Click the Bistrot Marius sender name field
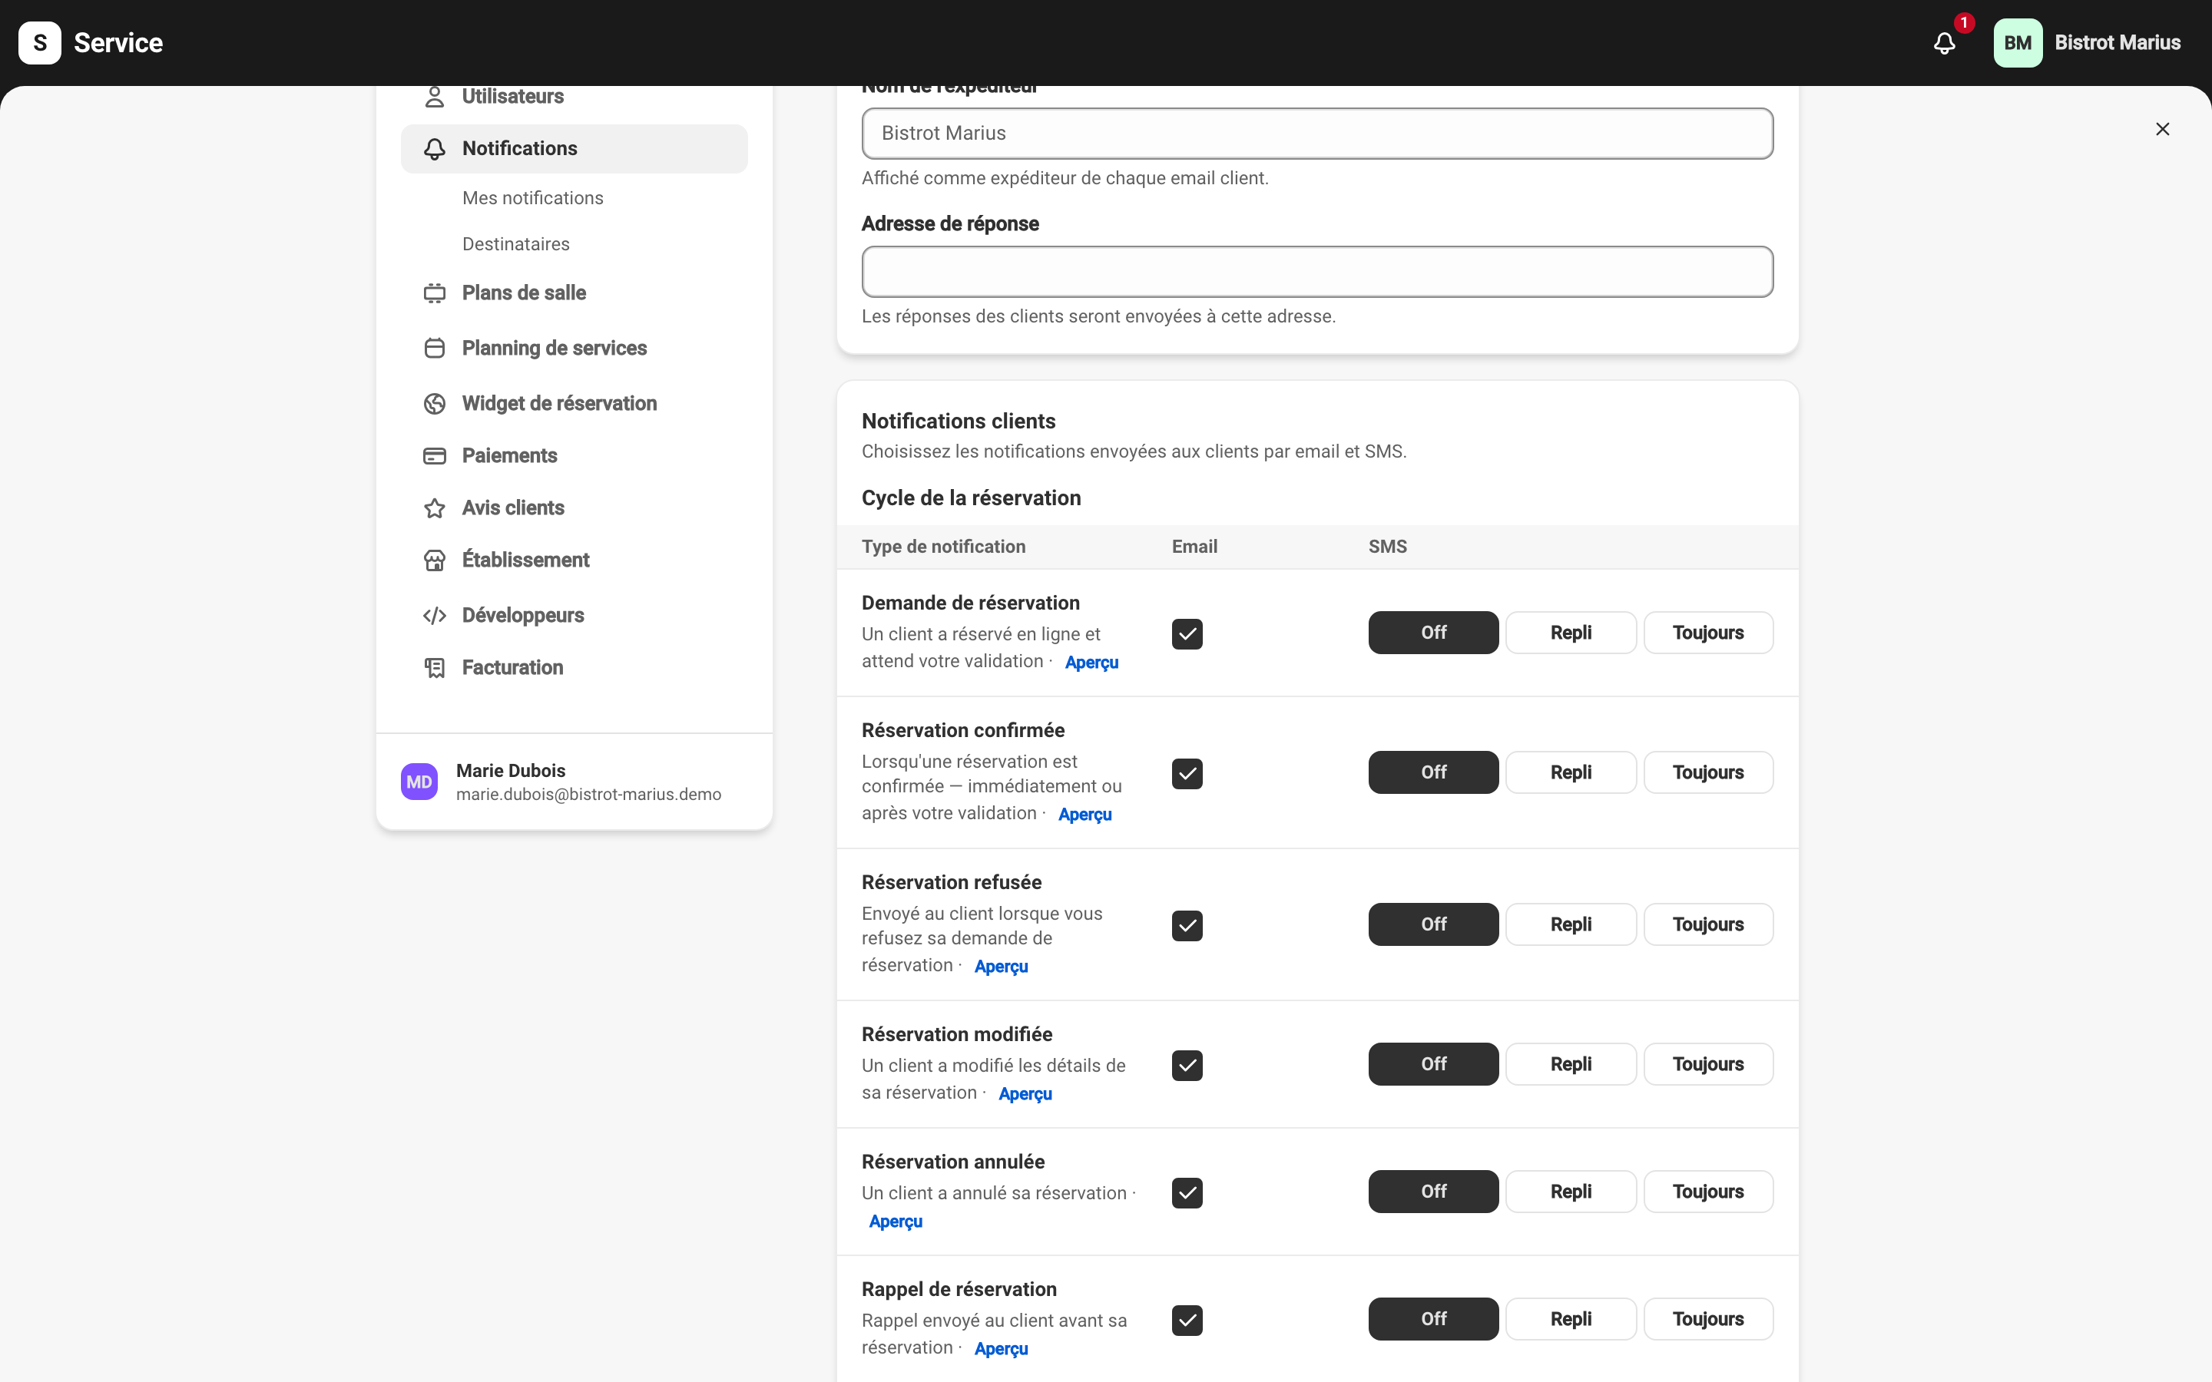2212x1382 pixels. 1317,134
